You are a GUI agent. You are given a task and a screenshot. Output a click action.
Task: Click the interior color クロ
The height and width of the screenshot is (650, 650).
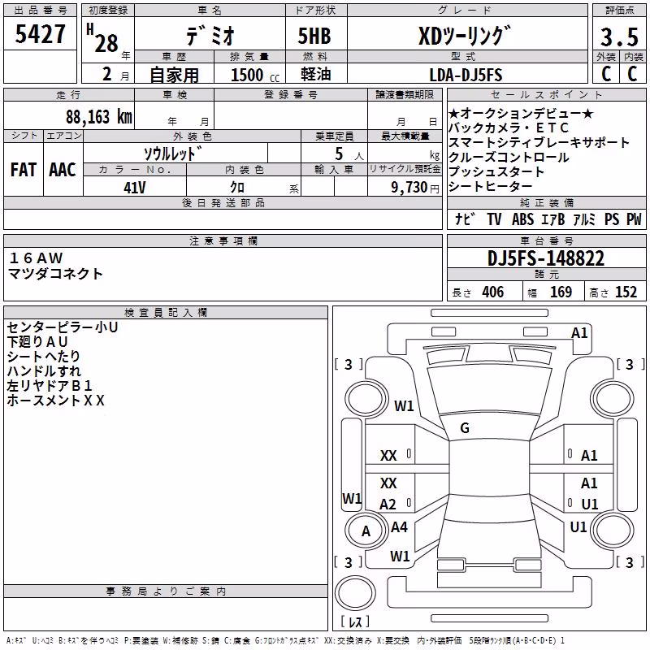[x=237, y=188]
